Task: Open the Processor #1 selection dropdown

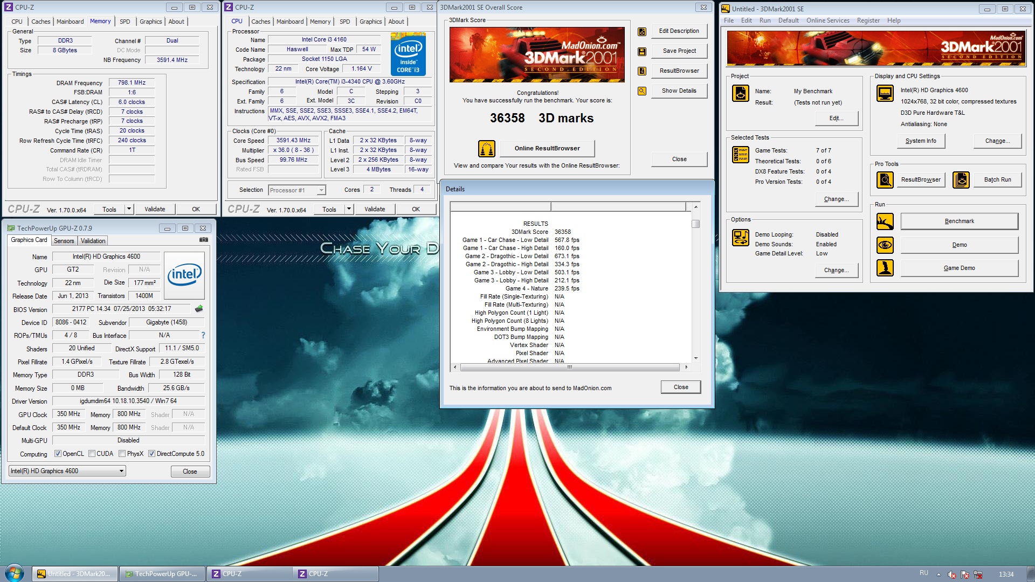Action: click(297, 190)
